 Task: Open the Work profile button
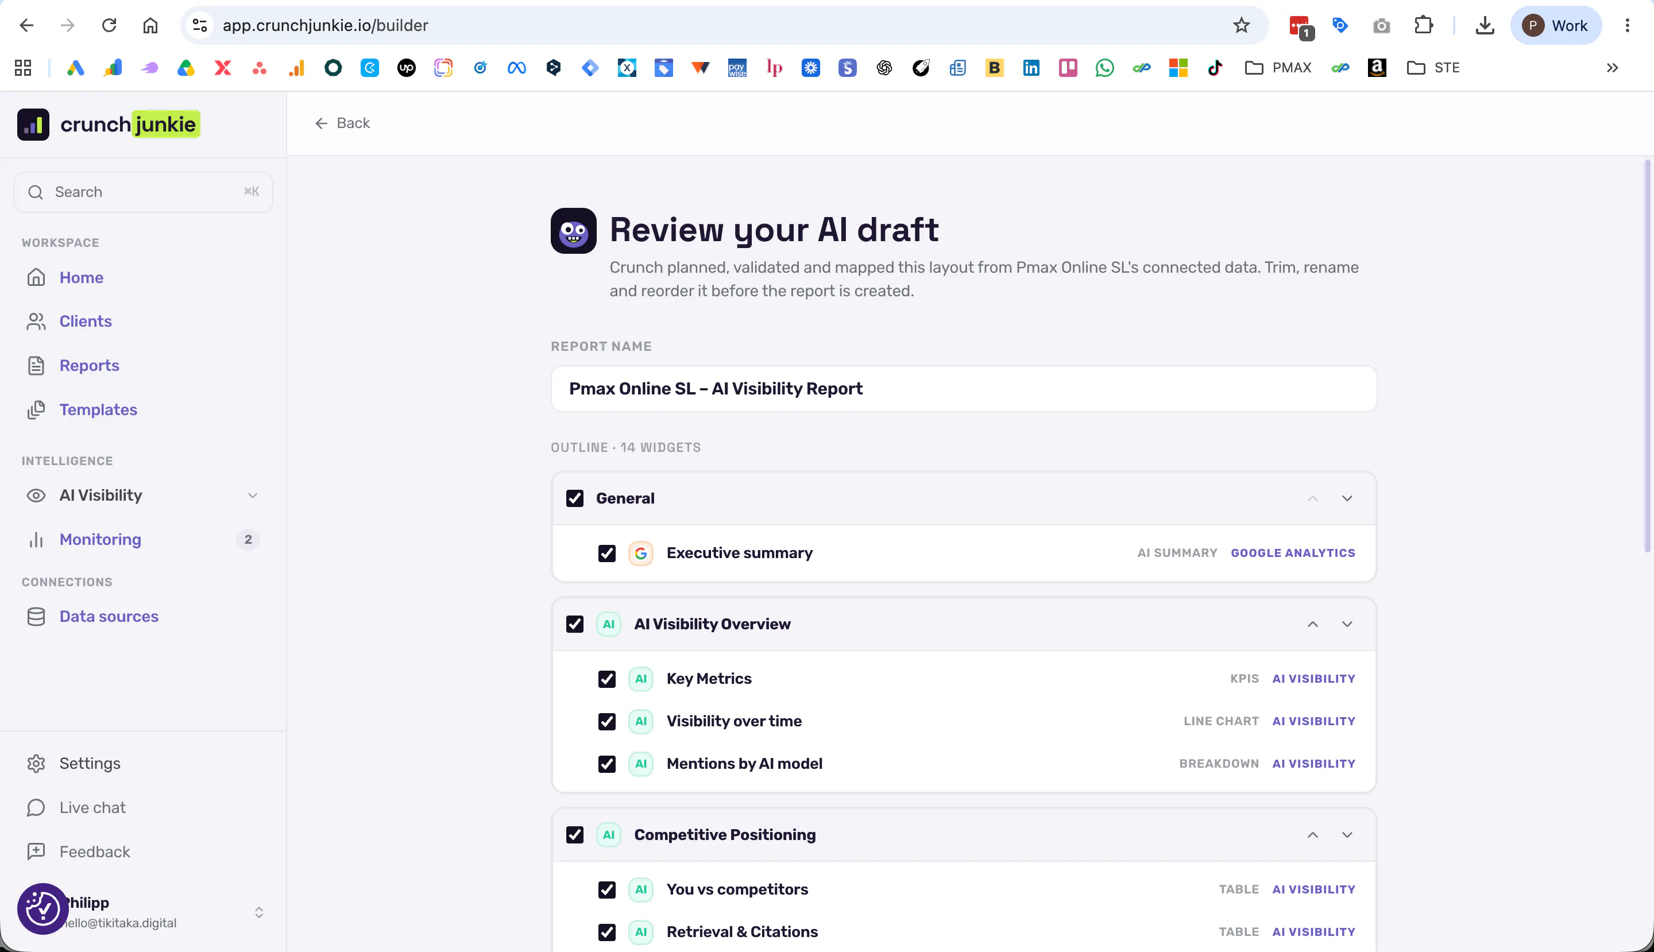point(1555,25)
